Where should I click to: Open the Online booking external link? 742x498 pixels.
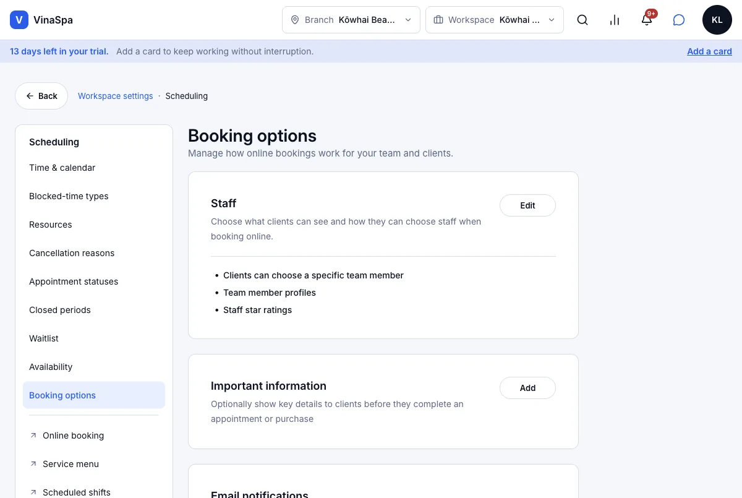(x=94, y=436)
